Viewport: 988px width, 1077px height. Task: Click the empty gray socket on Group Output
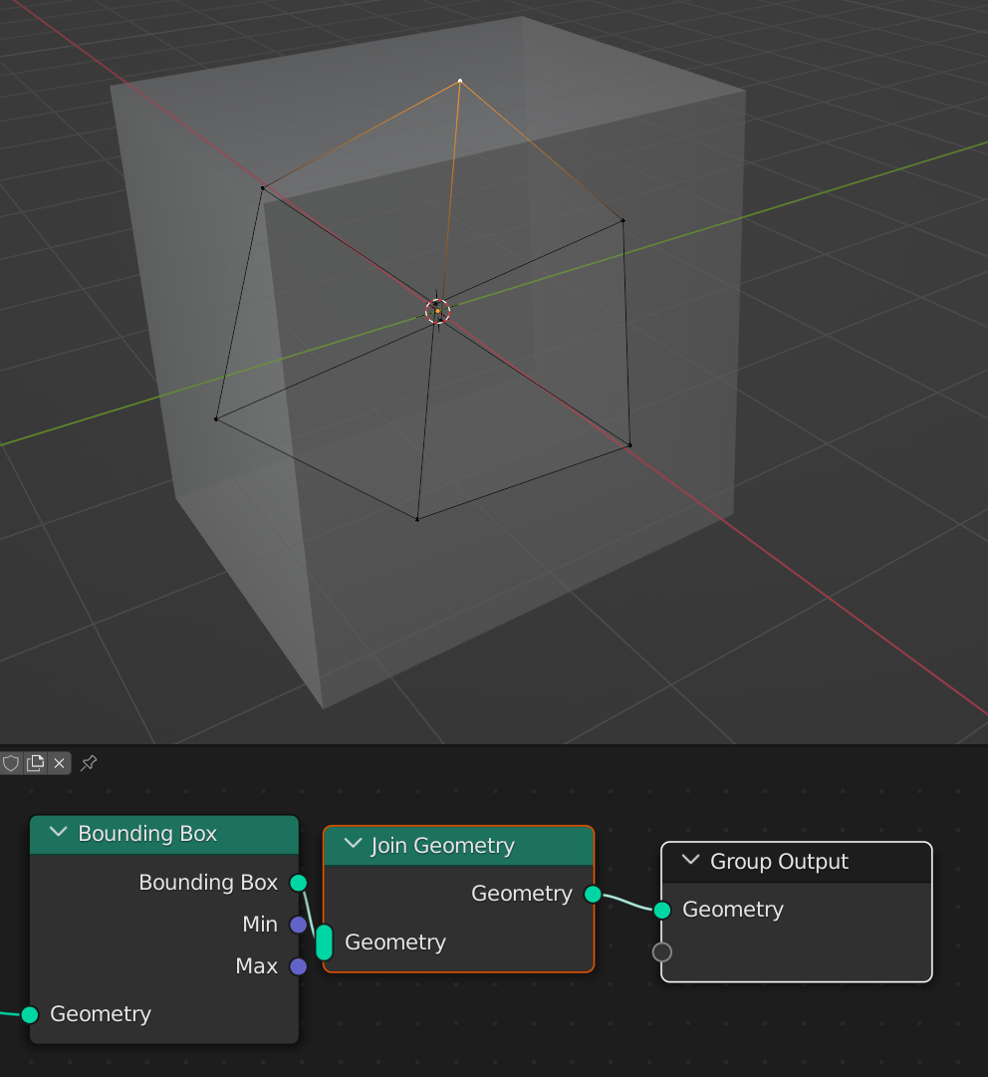[x=662, y=952]
